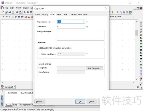Image resolution: width=143 pixels, height=111 pixels.
Task: Click the Open sample blue folder icon
Action: 10,12
